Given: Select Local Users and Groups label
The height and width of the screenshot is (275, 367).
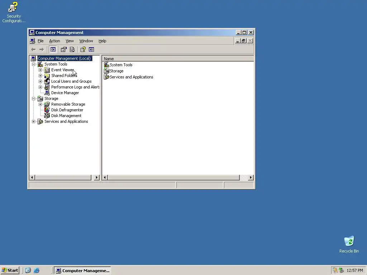Looking at the screenshot, I should [x=71, y=81].
